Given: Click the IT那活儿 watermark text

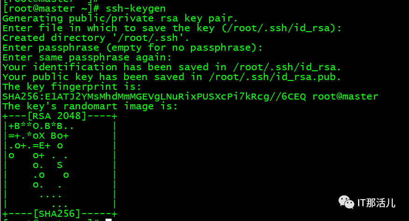Looking at the screenshot, I should coord(376,203).
